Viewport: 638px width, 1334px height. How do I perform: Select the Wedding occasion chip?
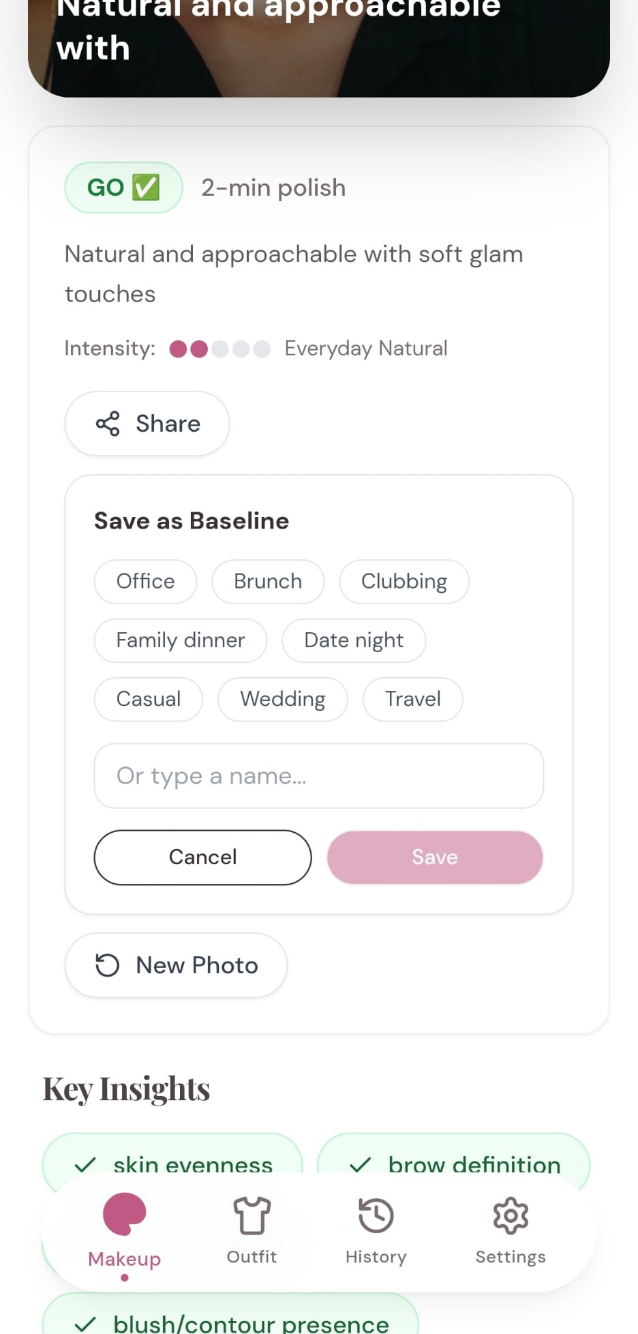point(282,699)
